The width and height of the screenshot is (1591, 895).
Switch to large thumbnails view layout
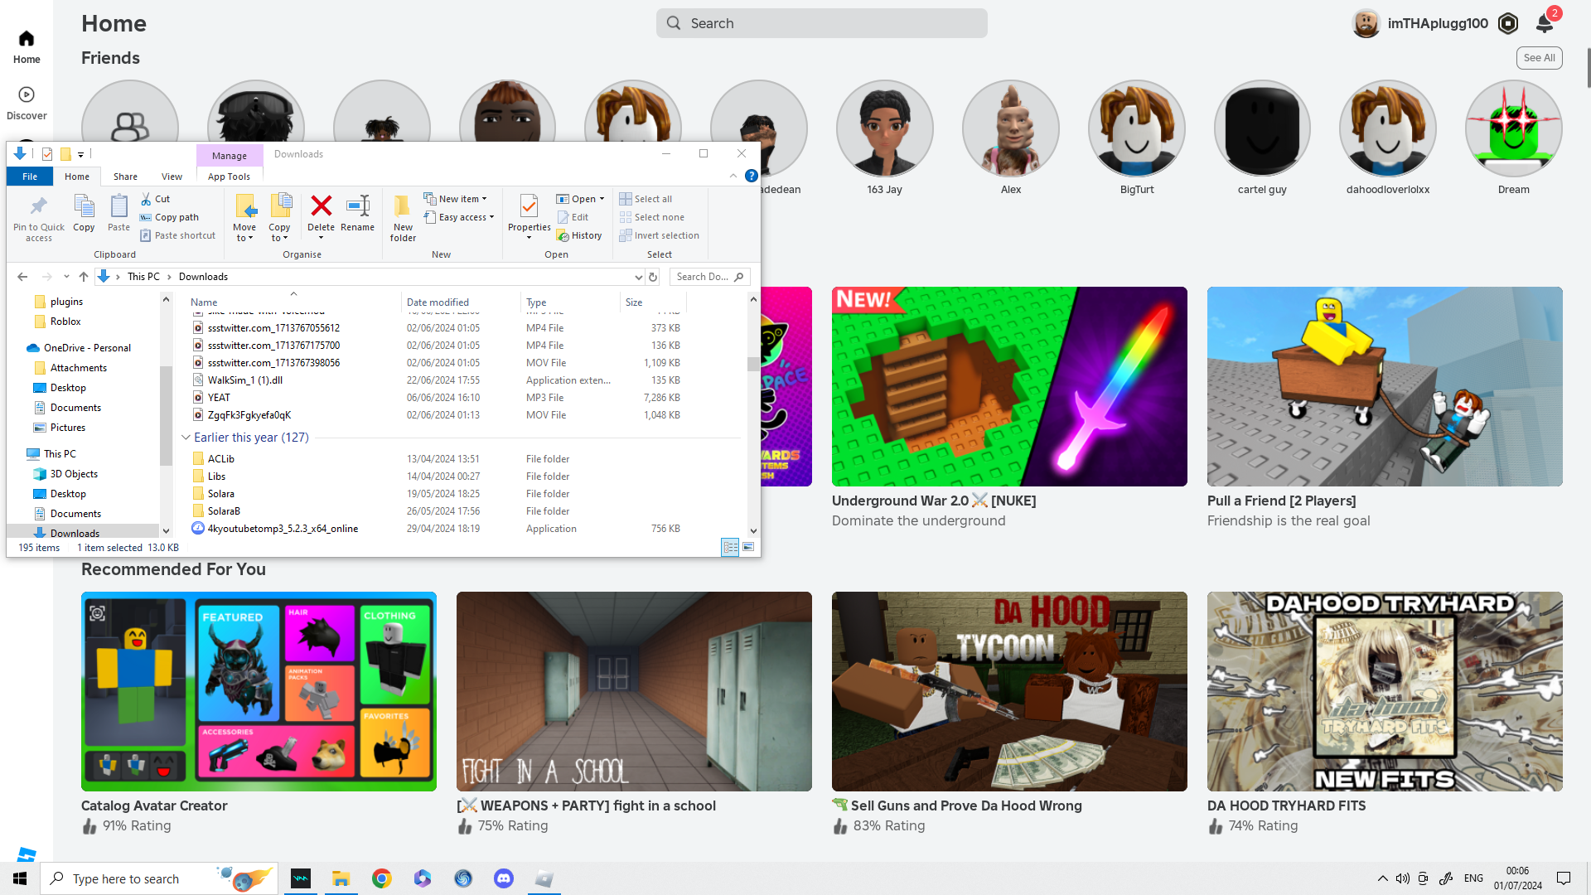[x=748, y=547]
